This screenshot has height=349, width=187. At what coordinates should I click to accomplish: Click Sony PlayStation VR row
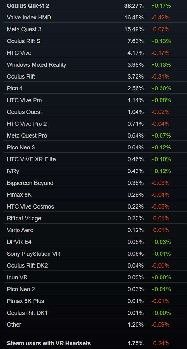95,254
